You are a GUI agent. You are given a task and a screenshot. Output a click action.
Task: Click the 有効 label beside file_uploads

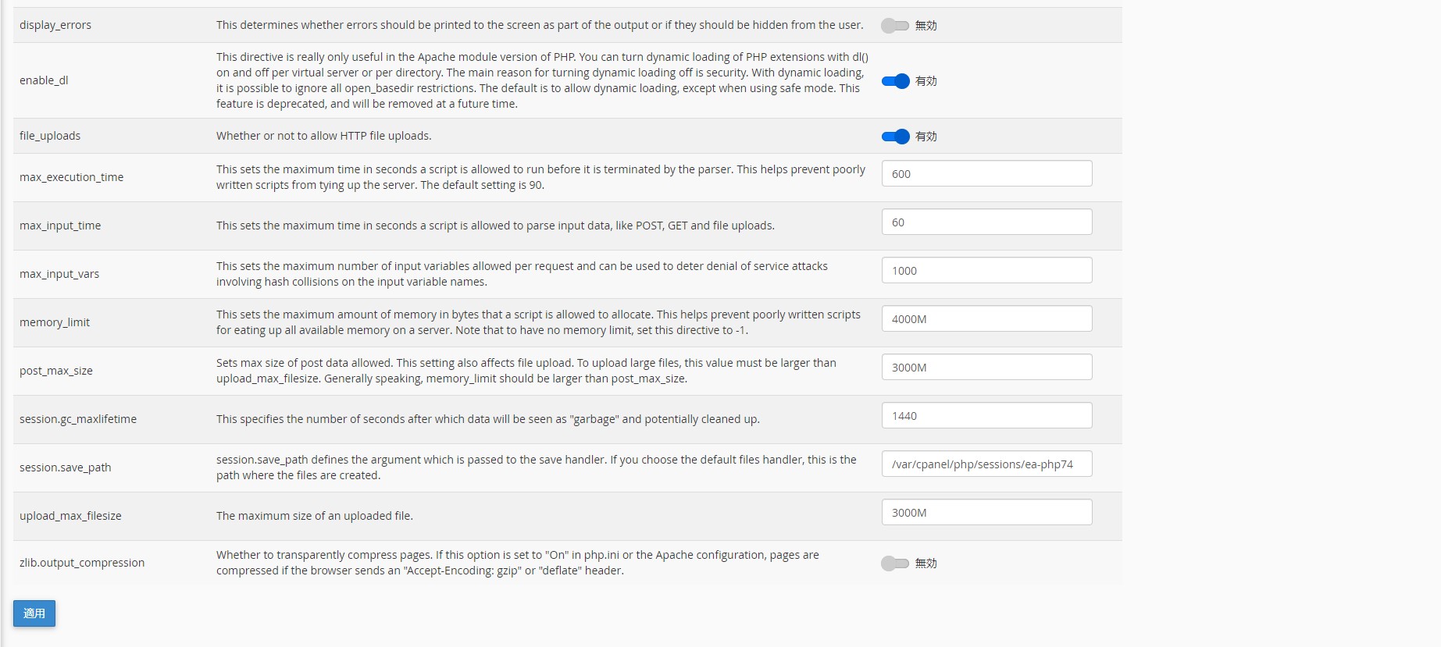(926, 137)
